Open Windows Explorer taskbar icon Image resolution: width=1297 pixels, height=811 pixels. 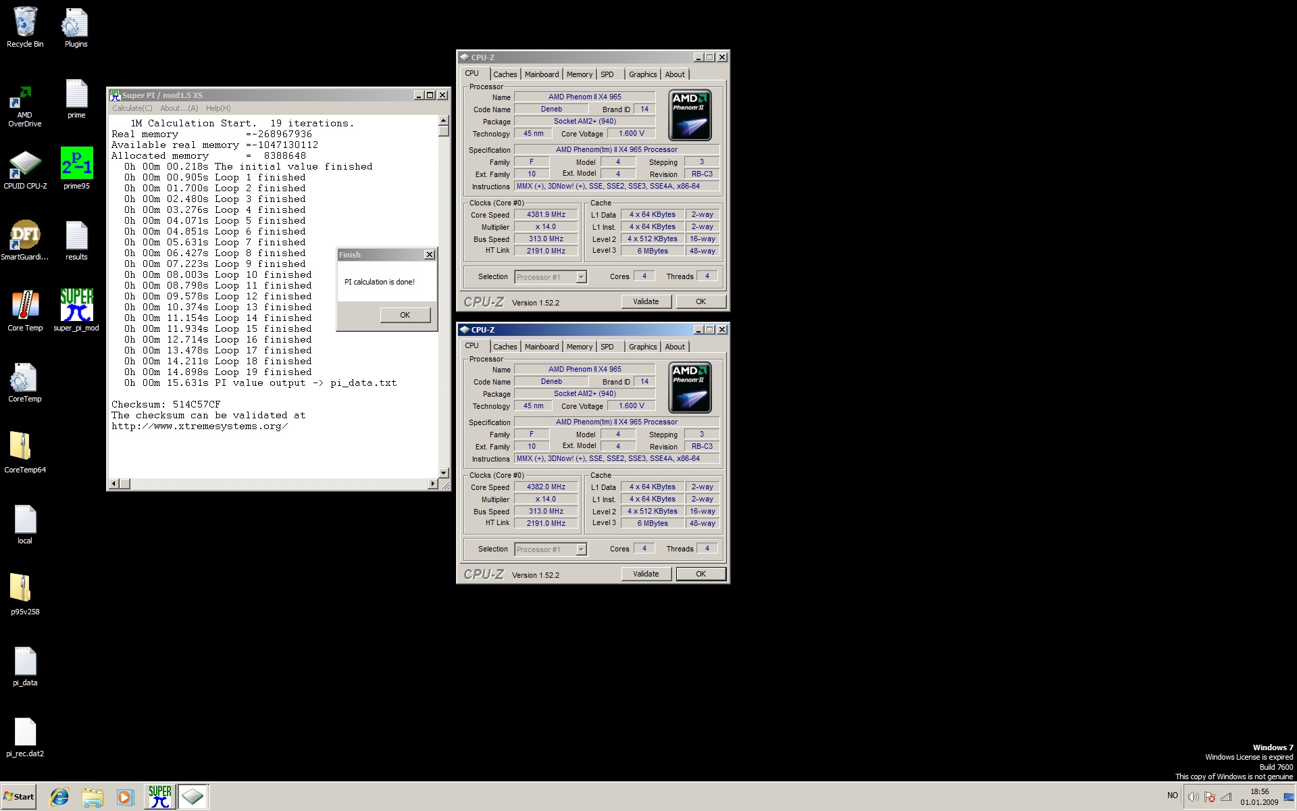click(x=92, y=797)
